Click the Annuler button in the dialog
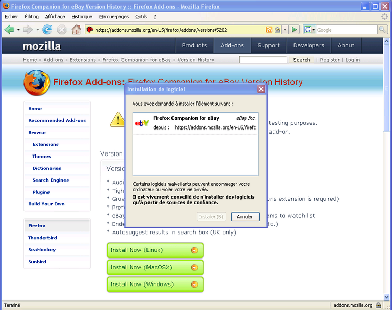 (245, 217)
